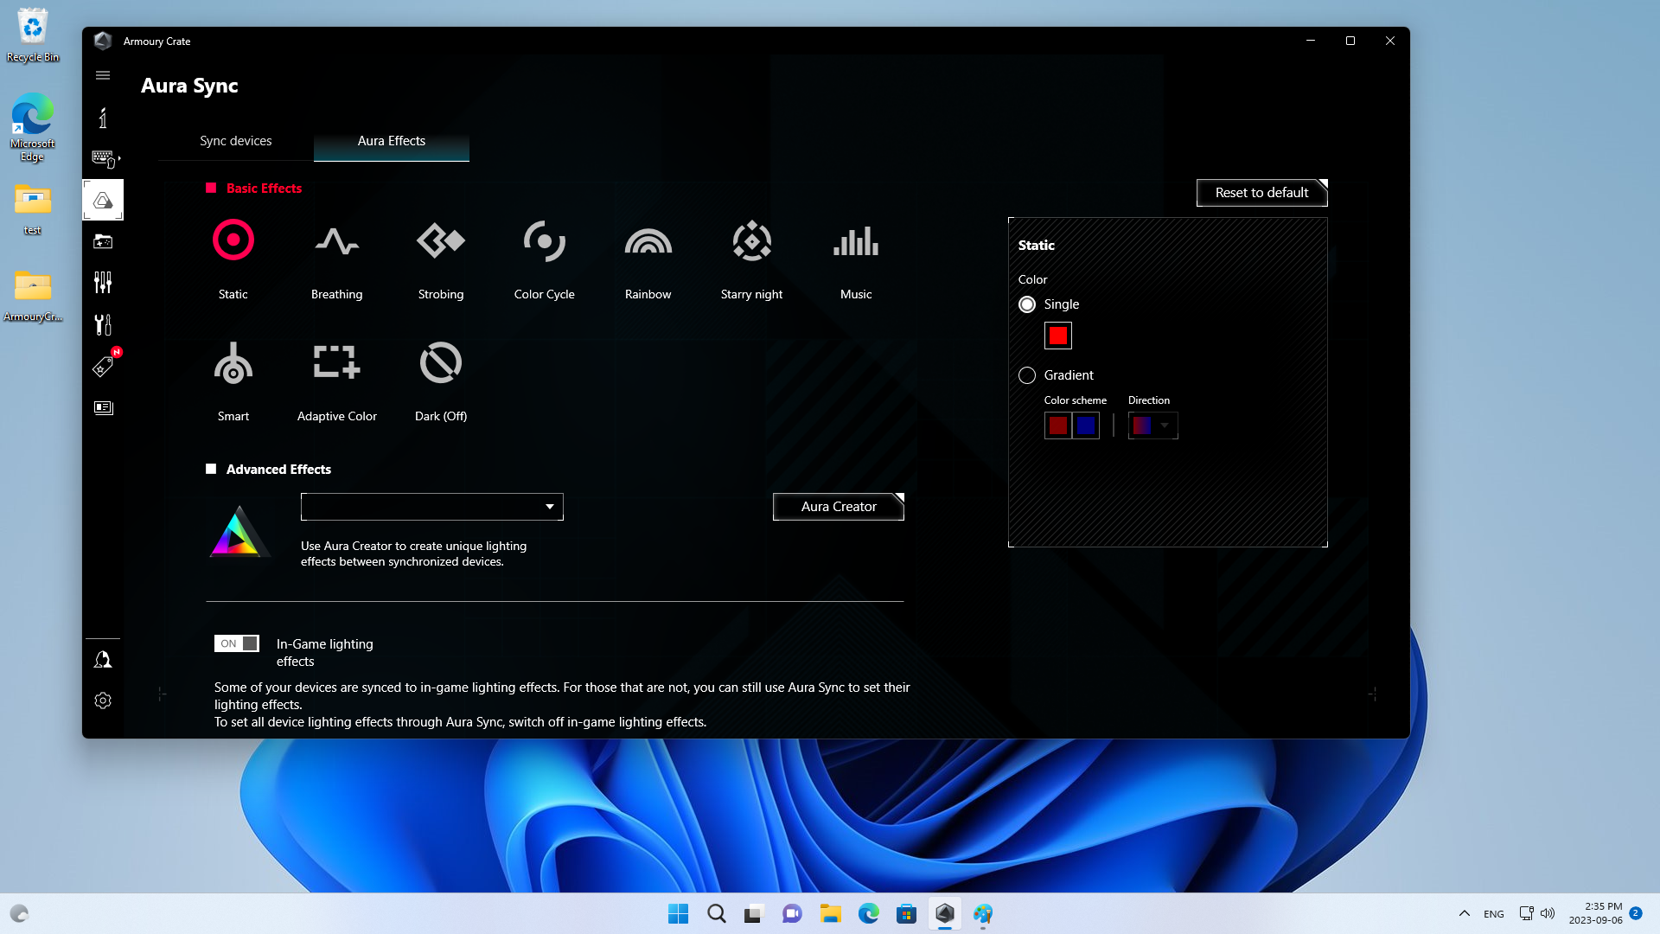The image size is (1660, 934).
Task: Open the gradient Direction dropdown
Action: coord(1153,425)
